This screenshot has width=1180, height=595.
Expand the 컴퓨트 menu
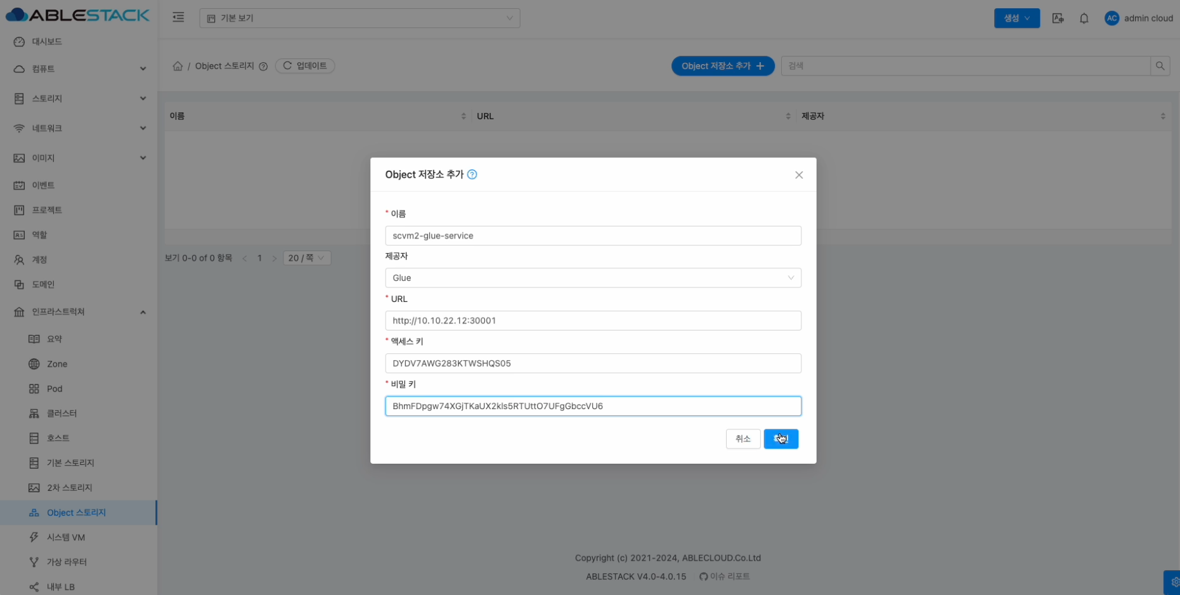pyautogui.click(x=79, y=69)
